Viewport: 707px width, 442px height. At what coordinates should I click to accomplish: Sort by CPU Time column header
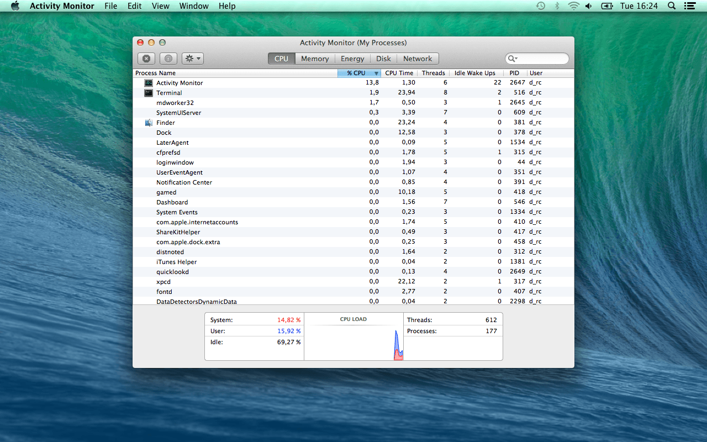399,73
